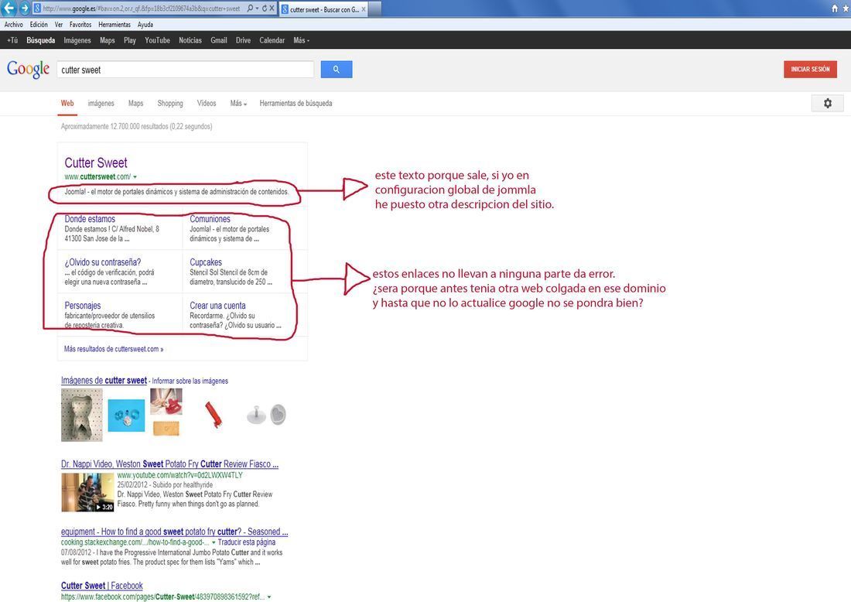Open the Facebook result URL dropdown arrow
Viewport: 851px width, 602px height.
coord(269,597)
